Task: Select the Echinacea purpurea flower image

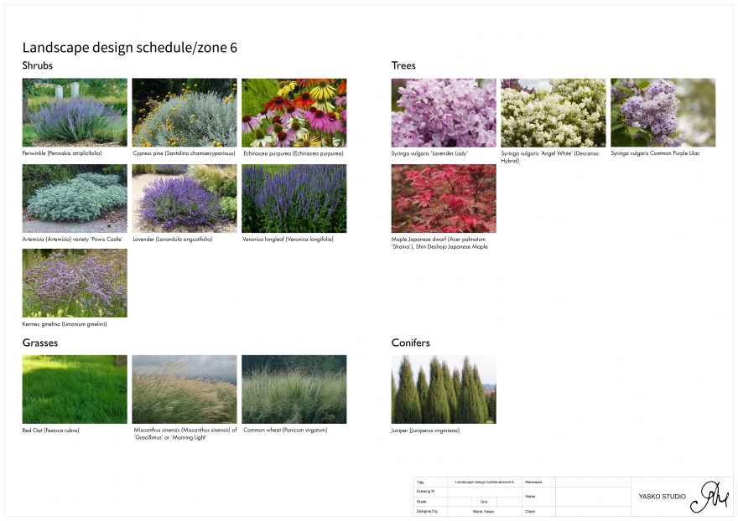Action: point(294,113)
